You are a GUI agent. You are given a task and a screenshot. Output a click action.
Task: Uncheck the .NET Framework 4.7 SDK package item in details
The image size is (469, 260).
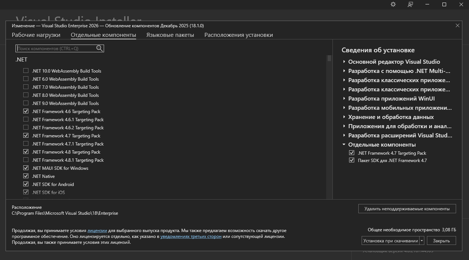point(352,160)
